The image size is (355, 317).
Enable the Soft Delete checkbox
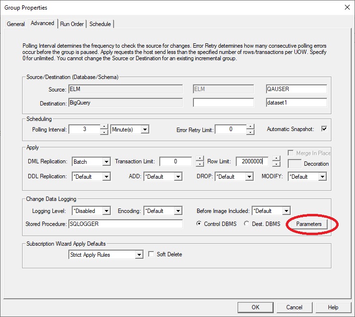(x=152, y=254)
